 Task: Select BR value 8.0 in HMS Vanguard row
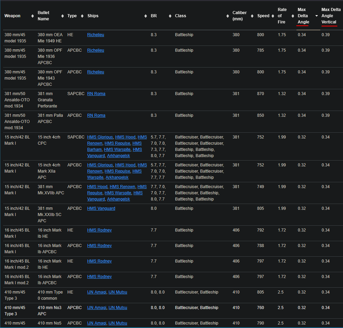[x=153, y=208]
